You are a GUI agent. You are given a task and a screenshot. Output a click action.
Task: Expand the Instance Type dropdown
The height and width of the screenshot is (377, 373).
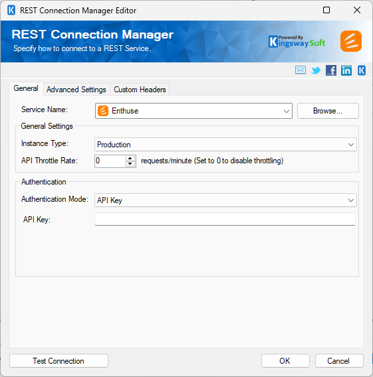click(x=351, y=145)
